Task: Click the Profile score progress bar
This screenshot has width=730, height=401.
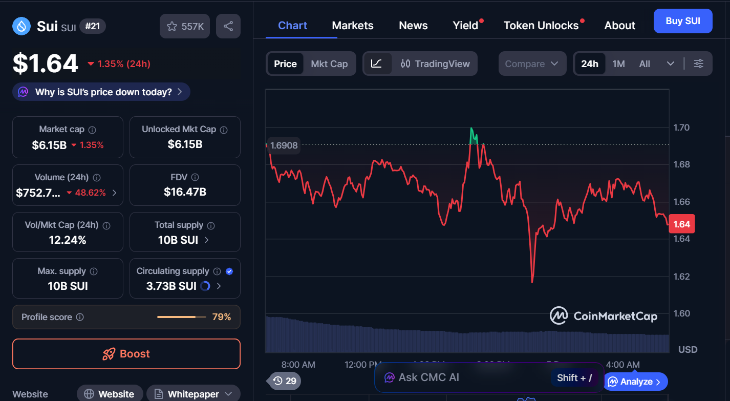Action: tap(181, 317)
